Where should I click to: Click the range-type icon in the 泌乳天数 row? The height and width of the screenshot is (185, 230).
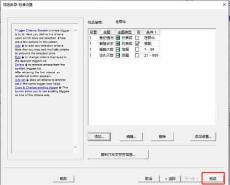click(118, 55)
